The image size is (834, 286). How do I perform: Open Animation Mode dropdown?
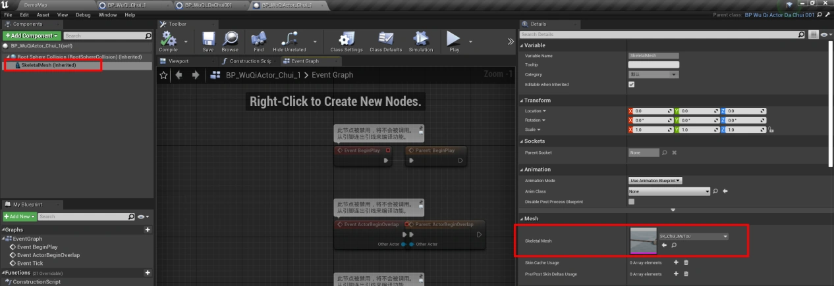(655, 180)
